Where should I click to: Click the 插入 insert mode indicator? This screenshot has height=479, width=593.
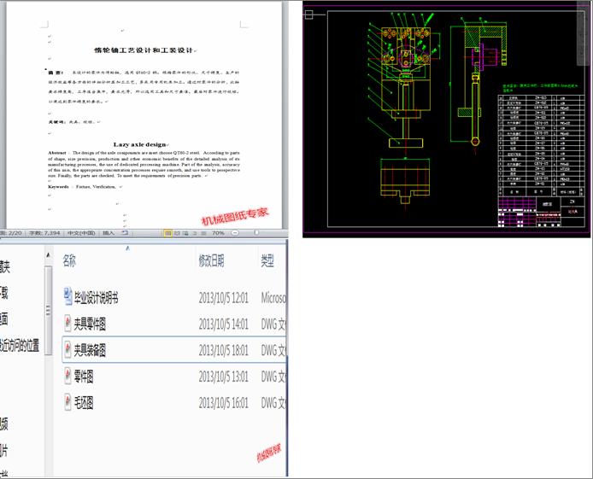(x=109, y=233)
